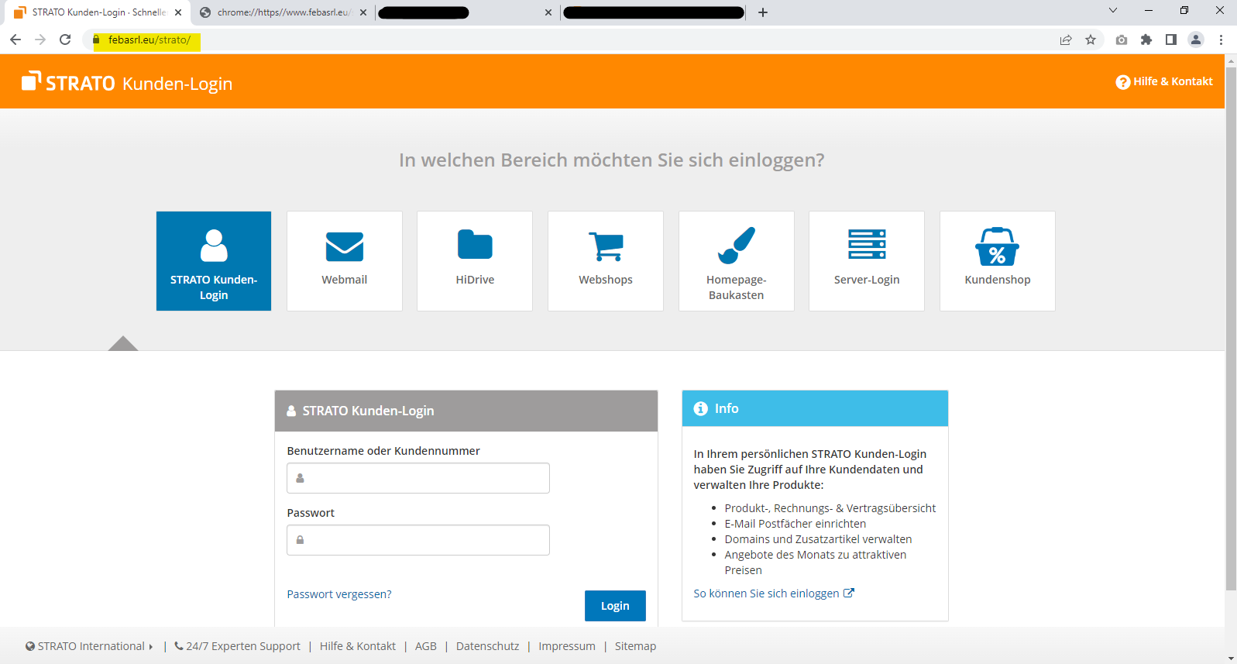Viewport: 1237px width, 664px height.
Task: Open the Chrome three-dot menu
Action: coord(1221,40)
